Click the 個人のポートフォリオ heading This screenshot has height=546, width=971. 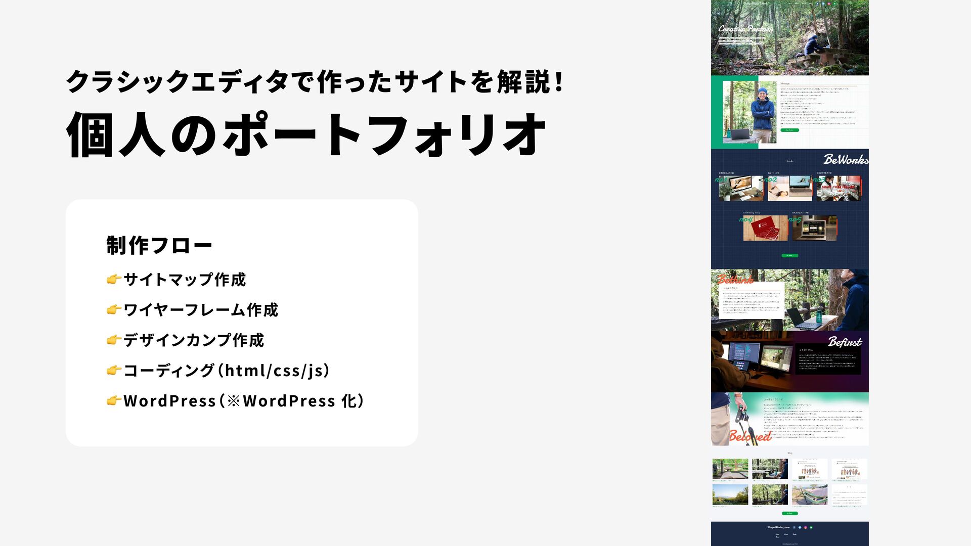click(306, 134)
